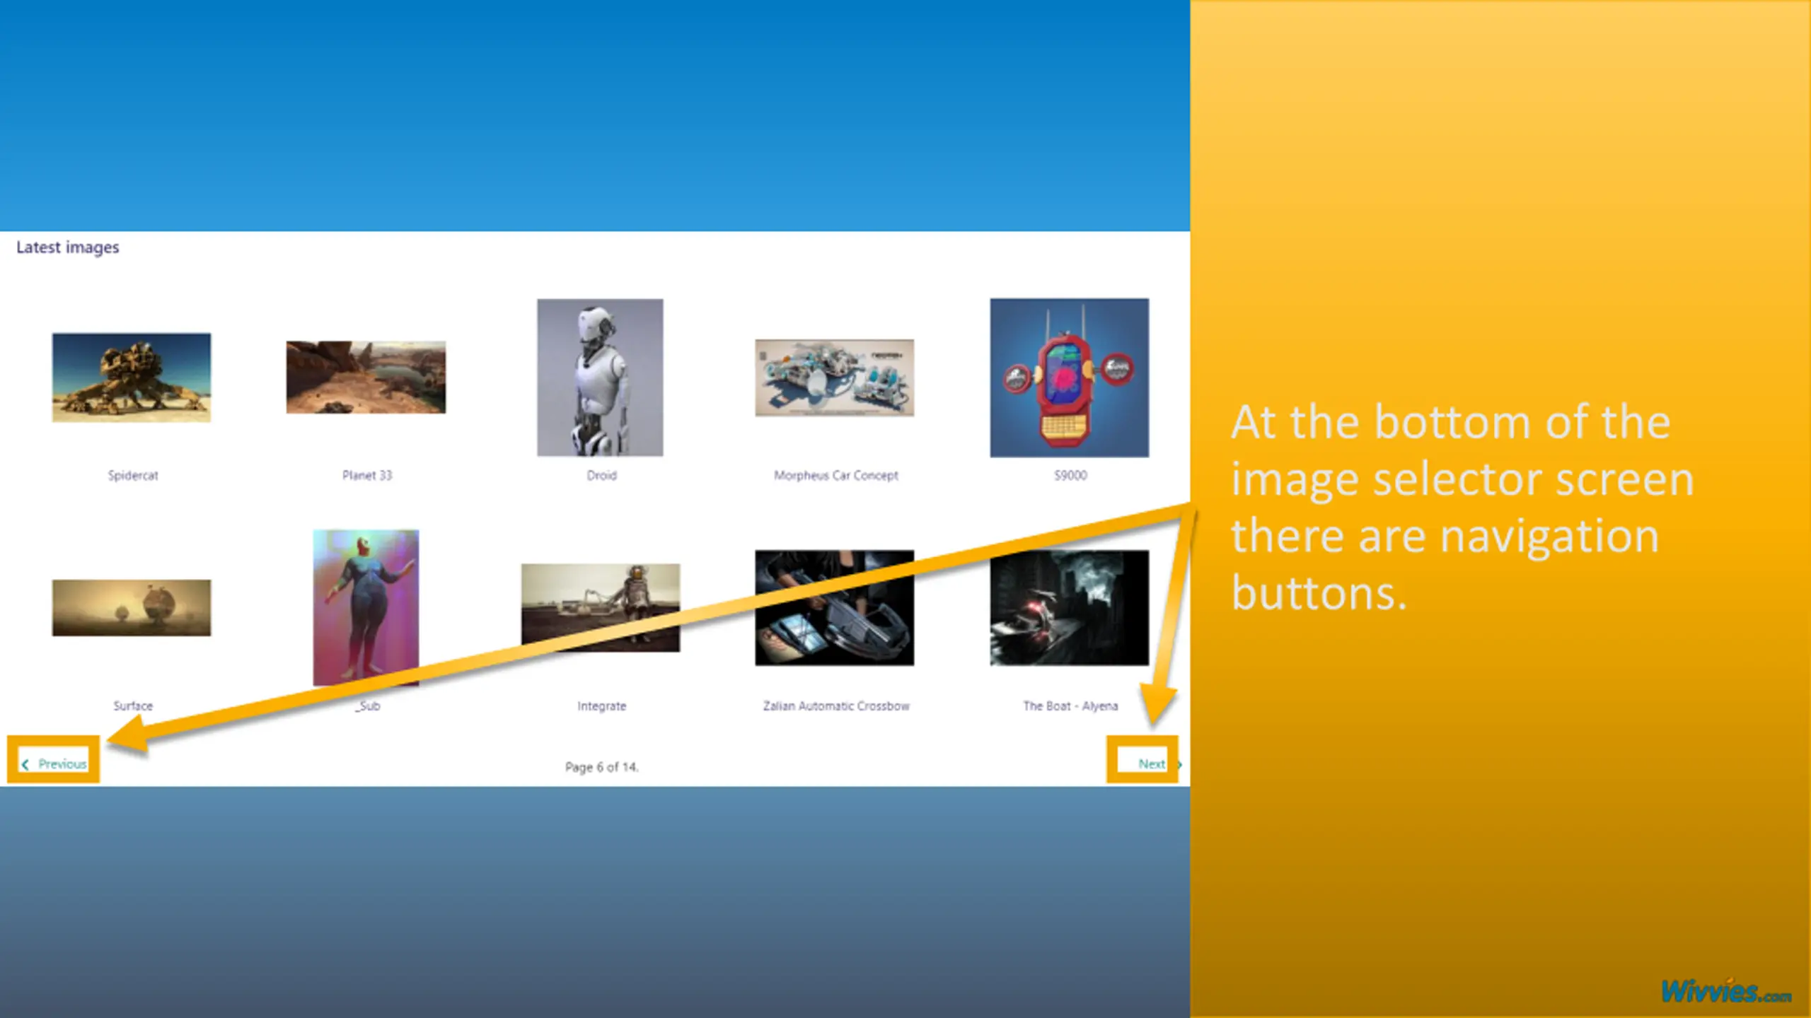Image resolution: width=1811 pixels, height=1018 pixels.
Task: Click the Page 6 of 14 indicator
Action: click(x=601, y=767)
